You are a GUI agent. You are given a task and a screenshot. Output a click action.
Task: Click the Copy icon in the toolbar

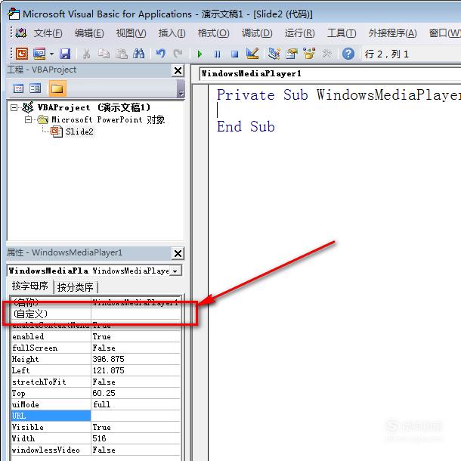(x=104, y=54)
